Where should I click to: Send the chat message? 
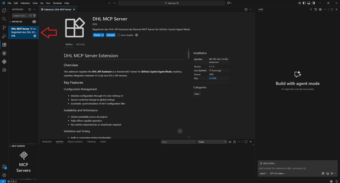pos(332,174)
